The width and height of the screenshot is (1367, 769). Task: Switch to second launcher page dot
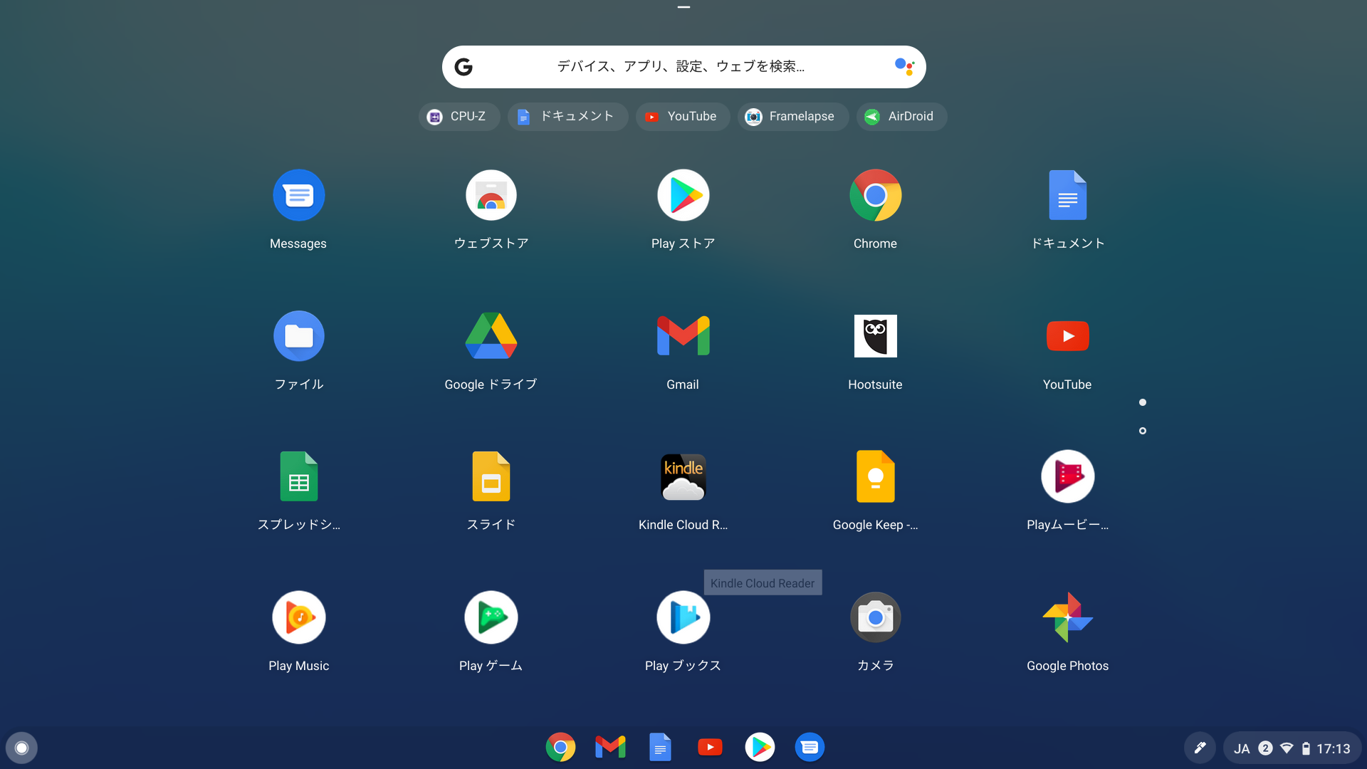[1143, 431]
